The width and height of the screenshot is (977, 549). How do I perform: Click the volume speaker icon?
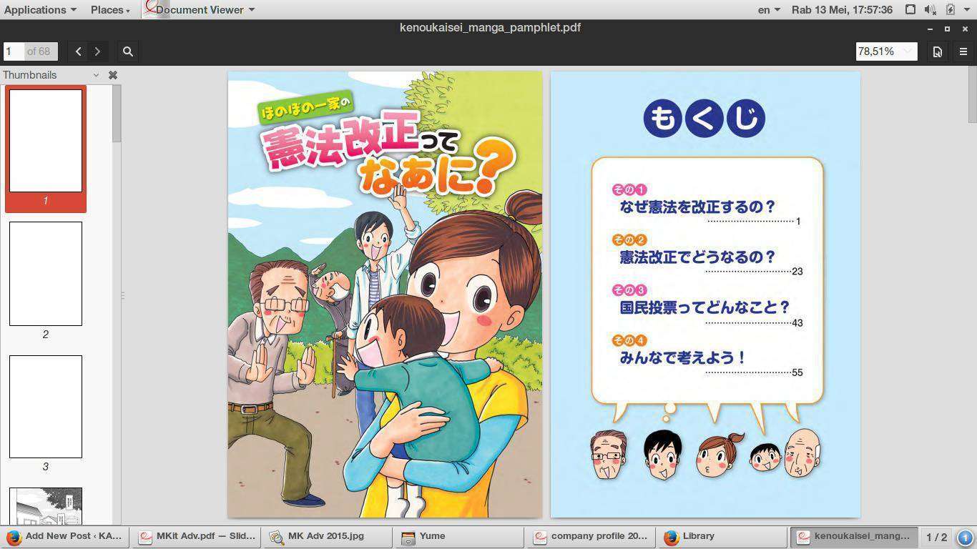(x=929, y=10)
